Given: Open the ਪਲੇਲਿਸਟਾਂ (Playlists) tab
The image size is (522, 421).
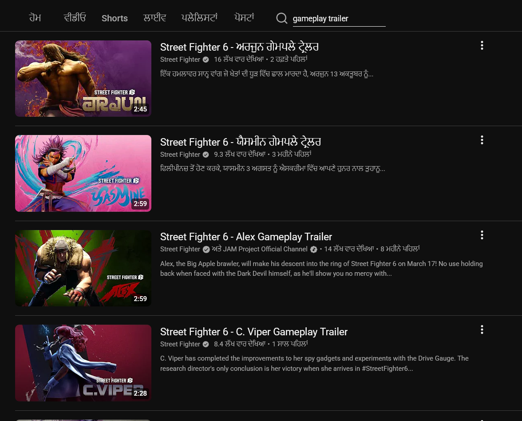Looking at the screenshot, I should pos(199,18).
